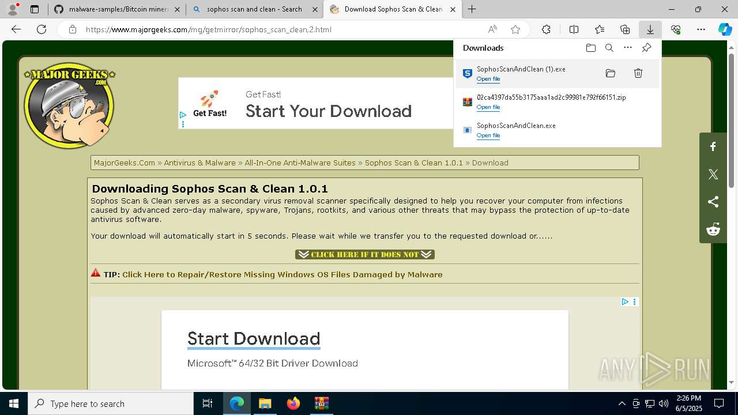
Task: Open Antivirus & Malware breadcrumb
Action: click(x=199, y=163)
